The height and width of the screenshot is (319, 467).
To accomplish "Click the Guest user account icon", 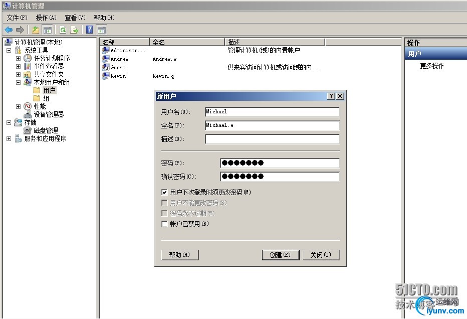I will tap(105, 67).
